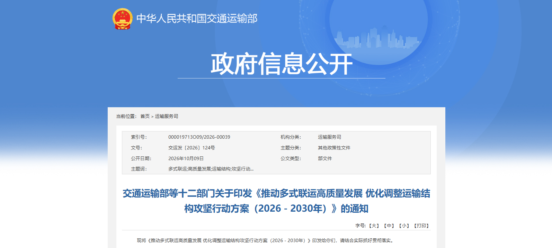Click the 机构分类 label
552x248 pixels.
[x=291, y=137]
